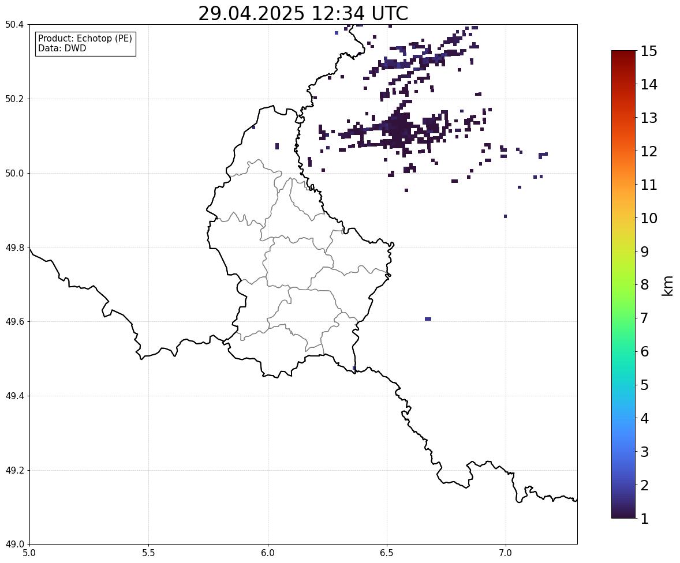This screenshot has height=563, width=680.
Task: Click the colorbar tick label 15
Action: [x=649, y=51]
